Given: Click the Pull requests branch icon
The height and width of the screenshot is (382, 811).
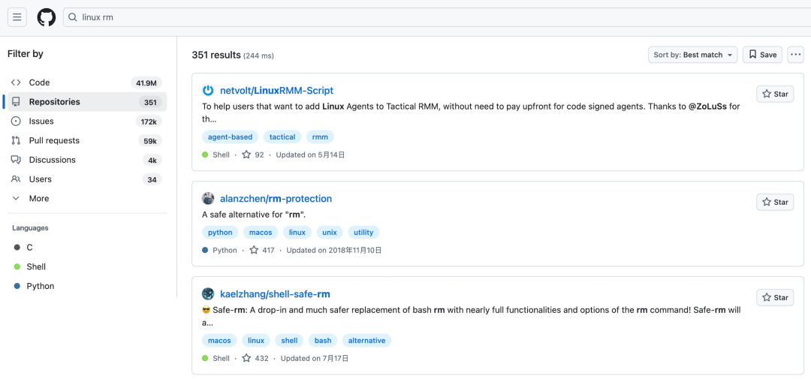Looking at the screenshot, I should (16, 140).
